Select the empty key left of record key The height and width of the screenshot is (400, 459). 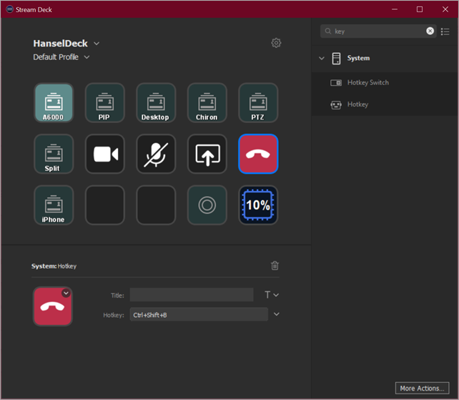156,205
